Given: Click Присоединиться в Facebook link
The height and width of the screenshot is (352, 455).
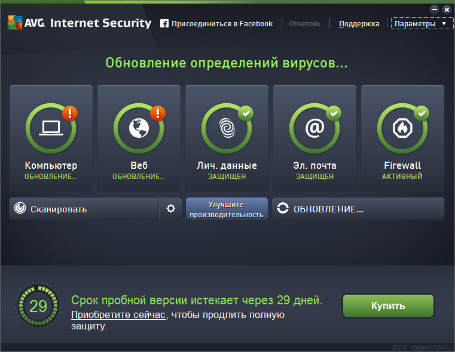Looking at the screenshot, I should click(222, 24).
